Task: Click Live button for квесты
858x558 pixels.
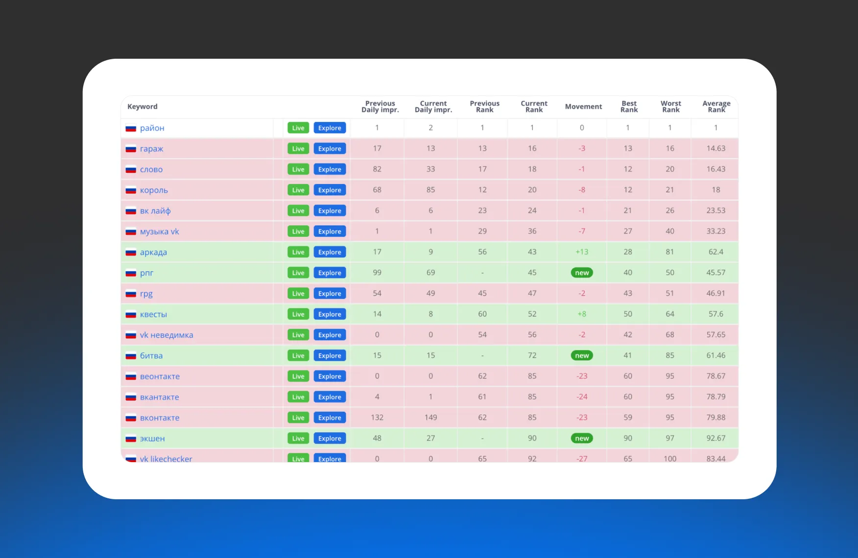Action: coord(298,314)
